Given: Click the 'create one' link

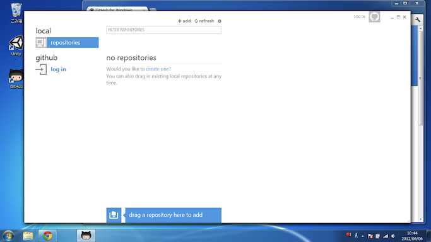Looking at the screenshot, I should (158, 69).
